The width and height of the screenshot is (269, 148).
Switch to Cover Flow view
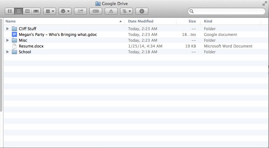point(36,11)
